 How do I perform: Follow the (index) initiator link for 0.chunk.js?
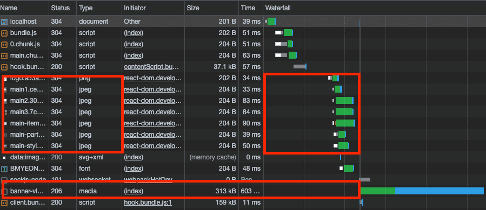(134, 44)
